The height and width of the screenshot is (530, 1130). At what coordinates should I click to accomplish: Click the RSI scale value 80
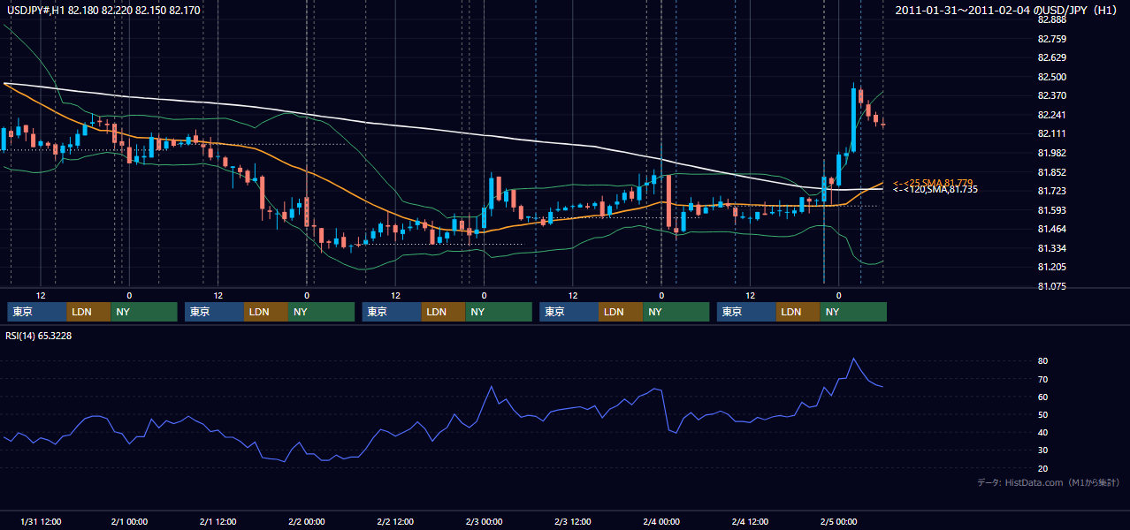point(1042,361)
